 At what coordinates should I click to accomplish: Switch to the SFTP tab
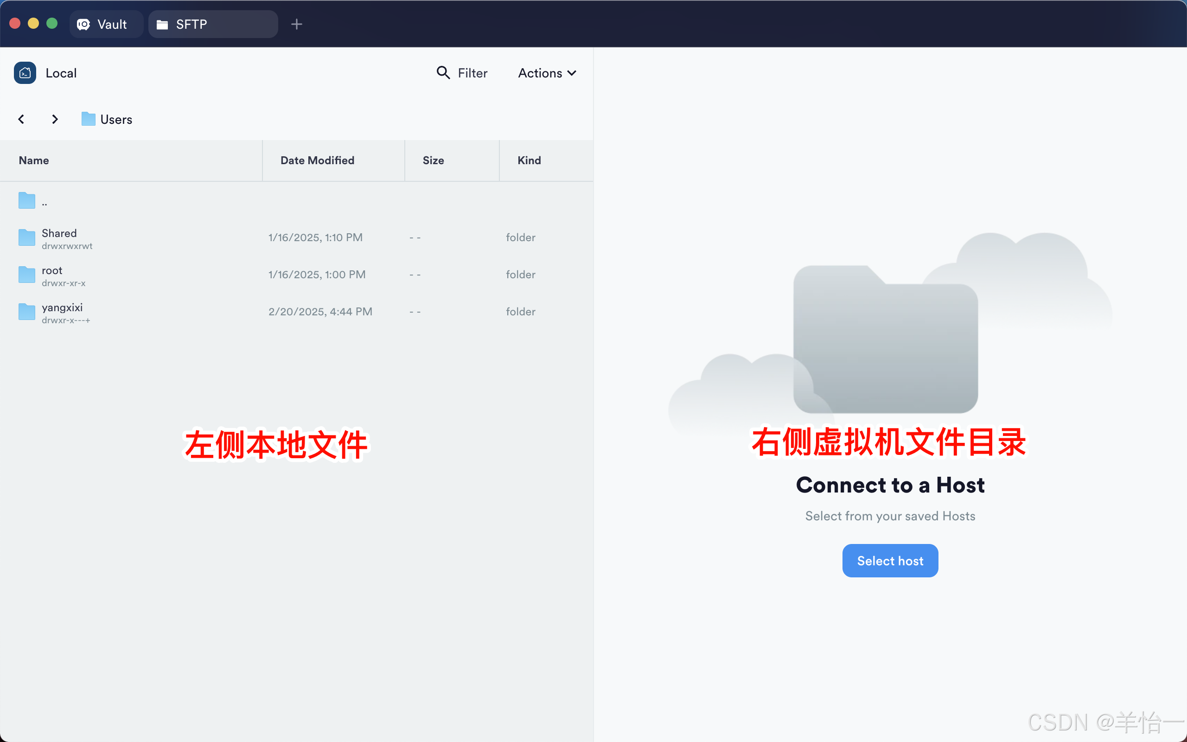(x=212, y=24)
